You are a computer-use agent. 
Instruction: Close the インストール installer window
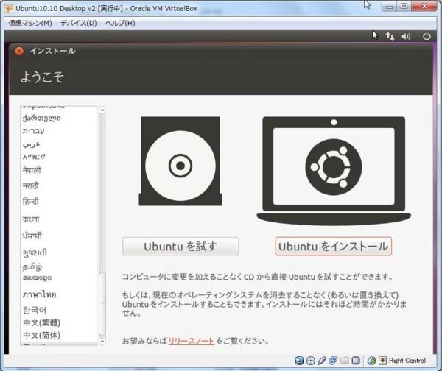coord(19,51)
